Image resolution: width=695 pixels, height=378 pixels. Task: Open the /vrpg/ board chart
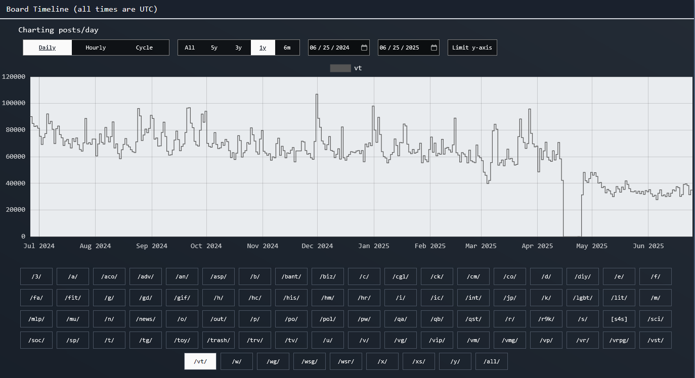(619, 340)
